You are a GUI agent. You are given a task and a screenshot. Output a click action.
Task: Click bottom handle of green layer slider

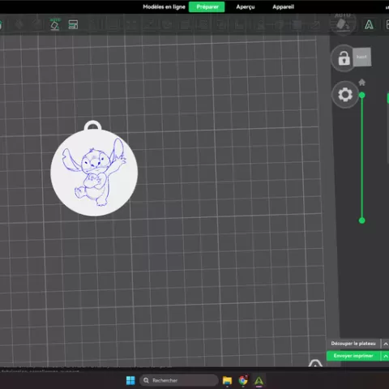click(x=362, y=220)
